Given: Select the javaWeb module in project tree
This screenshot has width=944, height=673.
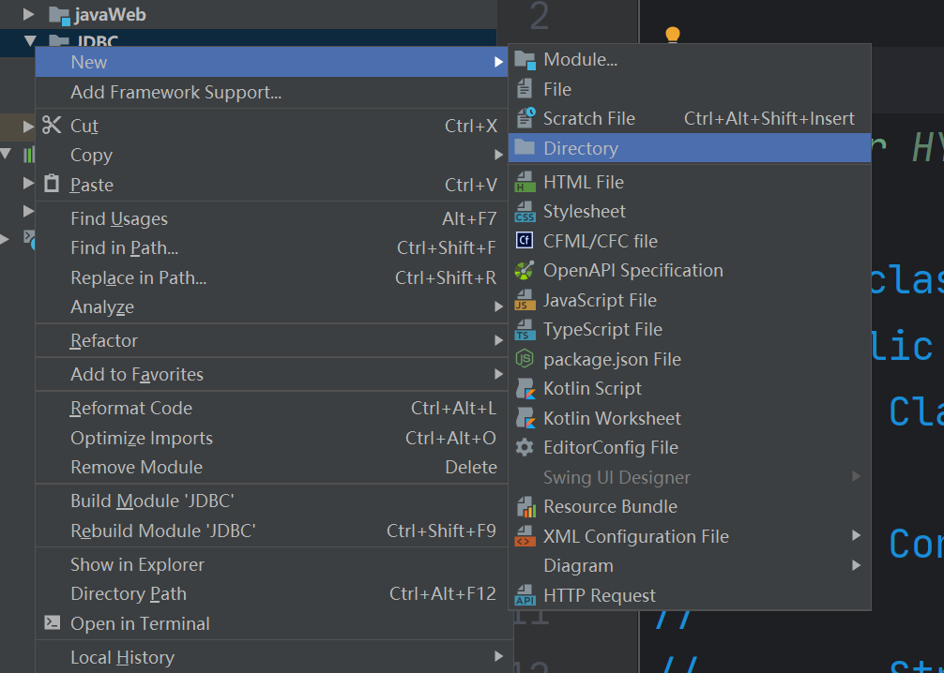Looking at the screenshot, I should (110, 15).
